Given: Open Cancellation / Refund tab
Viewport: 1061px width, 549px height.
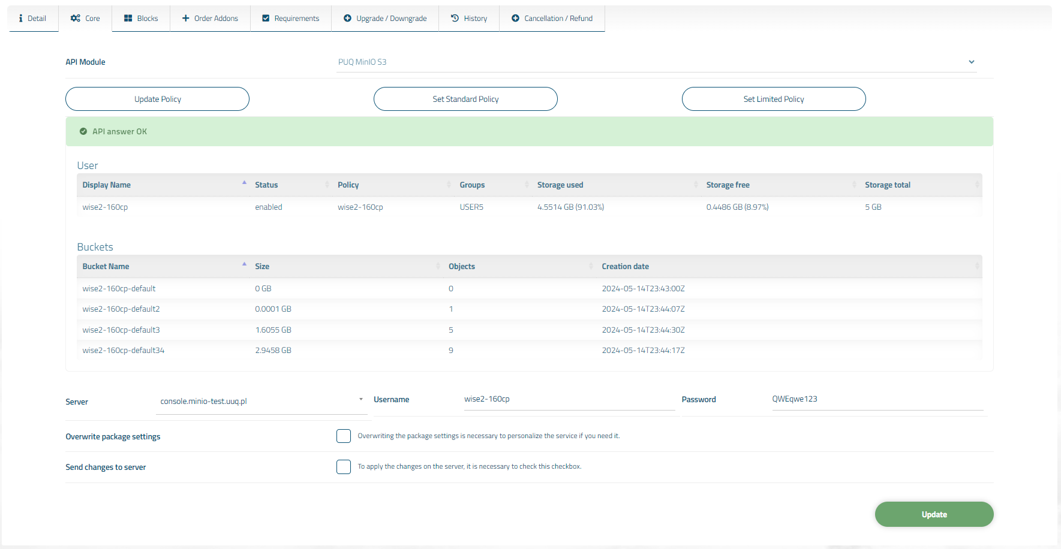Looking at the screenshot, I should [x=552, y=19].
